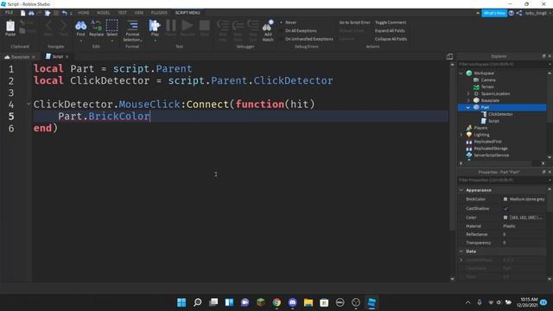Switch to the HOME ribbon tab
Viewport: 553px width, 311px height.
84,13
